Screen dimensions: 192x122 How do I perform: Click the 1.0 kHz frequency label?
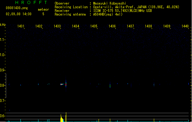click(2, 55)
